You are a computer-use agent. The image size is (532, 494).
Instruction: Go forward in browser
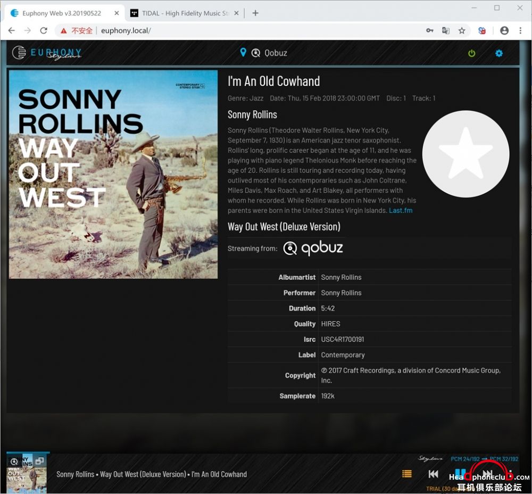point(28,30)
